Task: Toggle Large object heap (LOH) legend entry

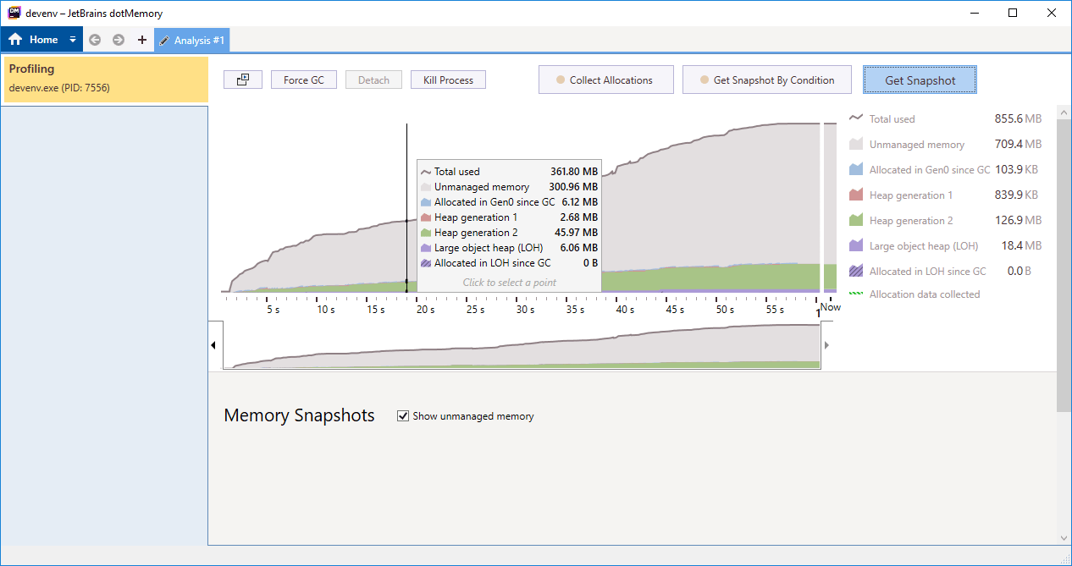Action: (924, 246)
